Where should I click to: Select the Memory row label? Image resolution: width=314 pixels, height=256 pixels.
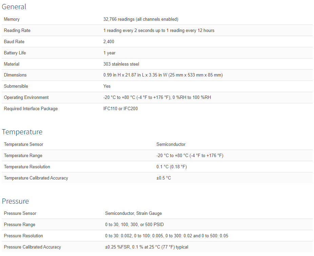tap(12, 19)
